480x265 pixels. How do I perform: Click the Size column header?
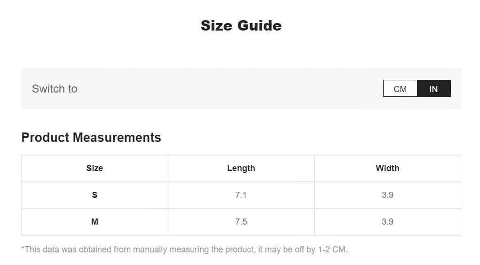[94, 168]
